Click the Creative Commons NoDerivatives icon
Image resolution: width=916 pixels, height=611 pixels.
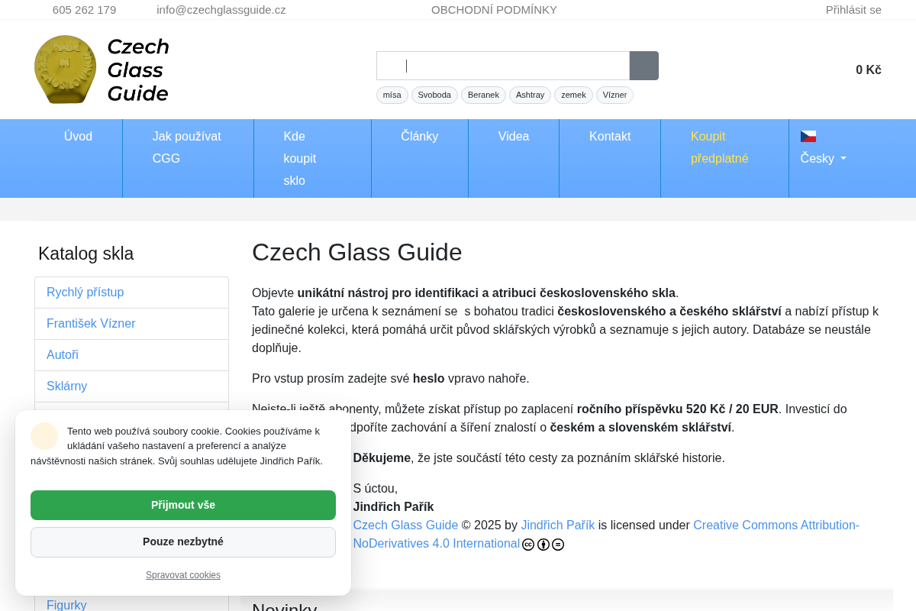click(x=558, y=545)
